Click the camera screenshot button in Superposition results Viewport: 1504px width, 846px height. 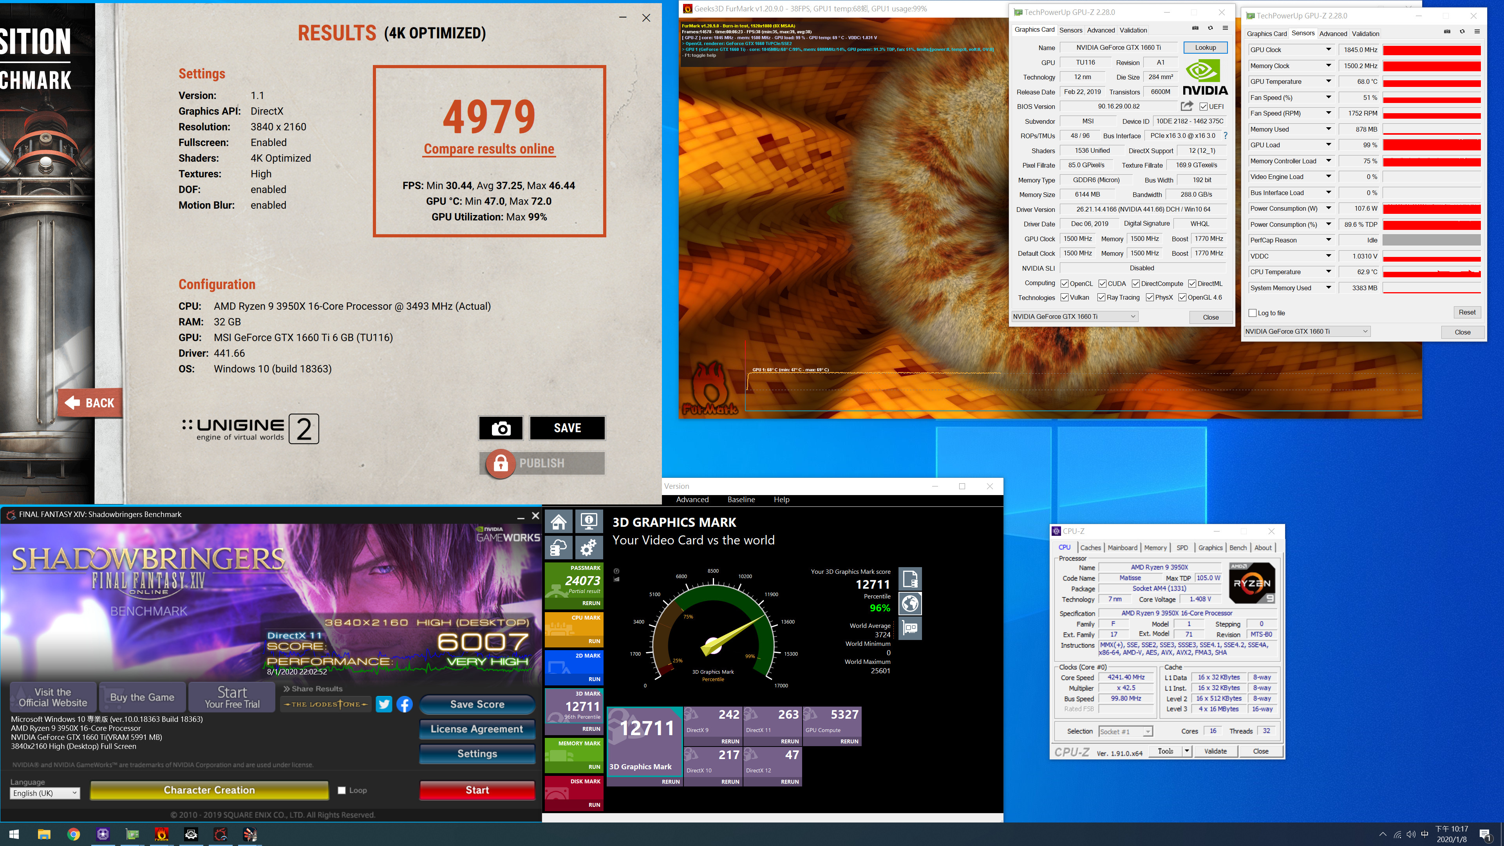[x=501, y=428]
